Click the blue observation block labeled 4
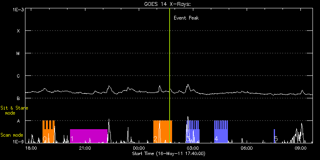Screen dimensions: 320x160 (x=221, y=132)
